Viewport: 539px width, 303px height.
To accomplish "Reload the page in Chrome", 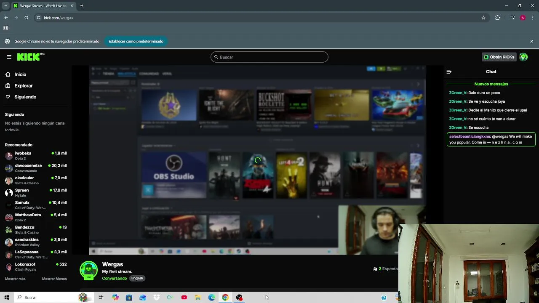I will tap(26, 18).
